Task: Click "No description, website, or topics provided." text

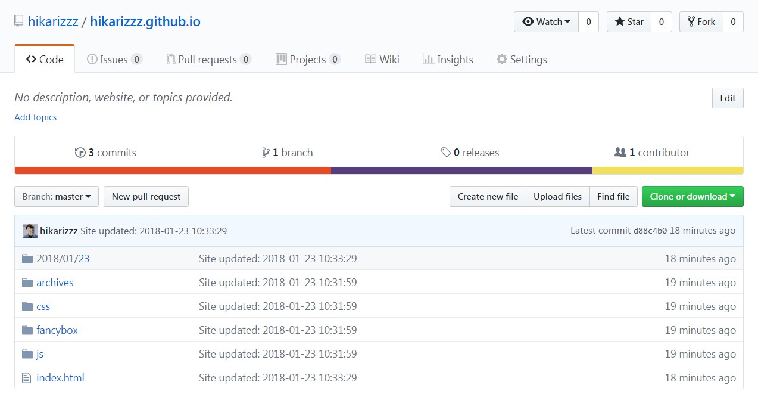Action: click(123, 97)
